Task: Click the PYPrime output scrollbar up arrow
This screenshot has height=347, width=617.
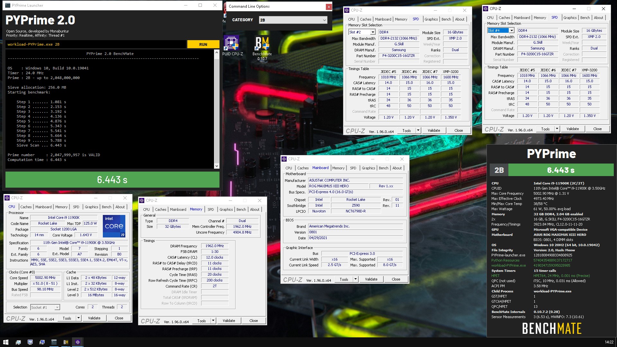Action: click(217, 52)
